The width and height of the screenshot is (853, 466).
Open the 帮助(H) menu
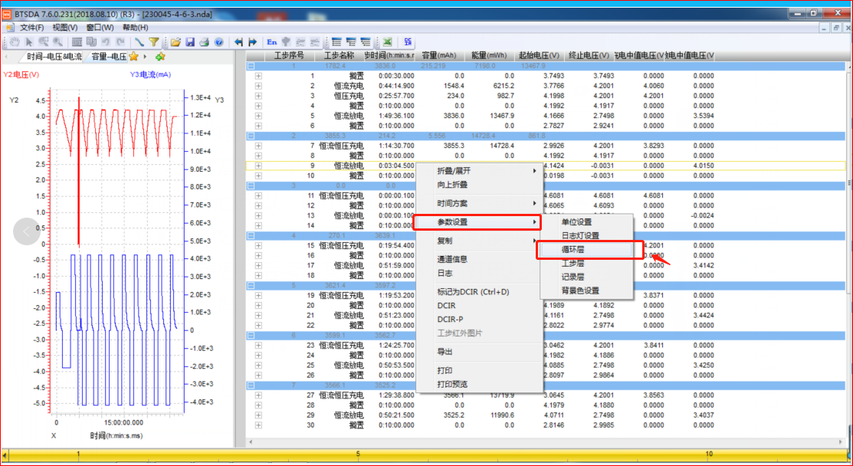pos(136,28)
